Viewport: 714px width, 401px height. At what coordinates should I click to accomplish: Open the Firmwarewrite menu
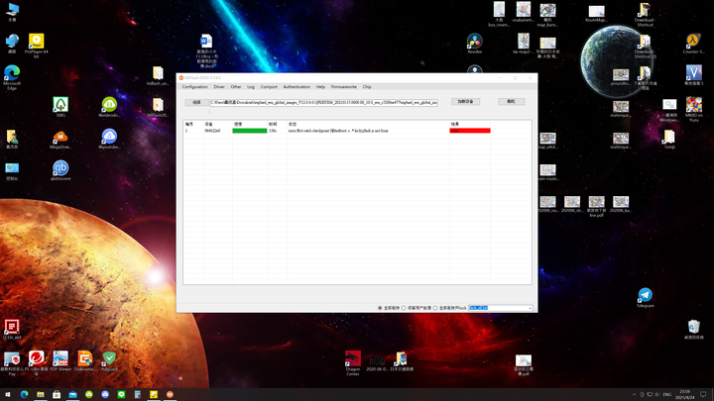coord(344,87)
